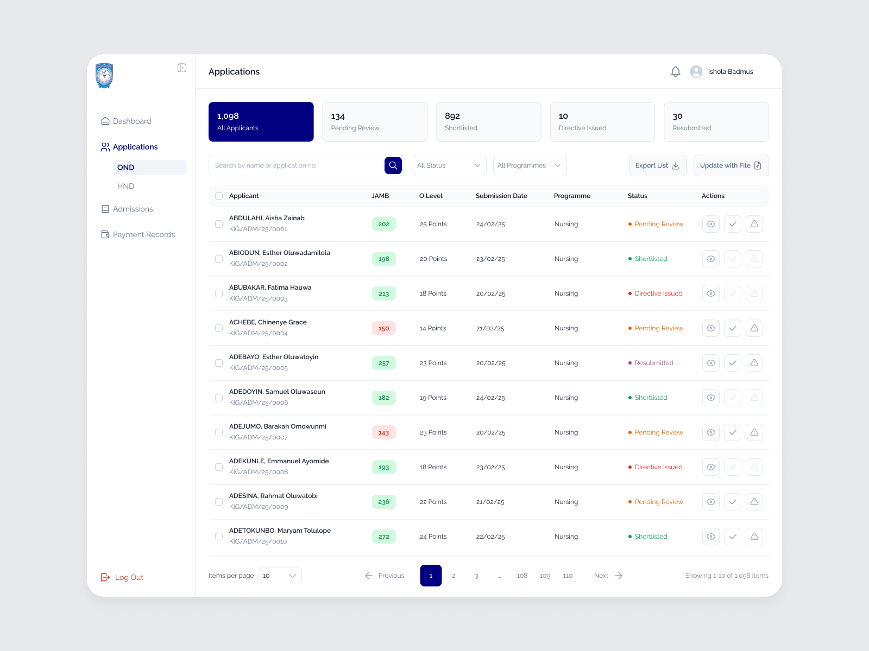Open the Items per page dropdown
Image resolution: width=869 pixels, height=651 pixels.
280,576
